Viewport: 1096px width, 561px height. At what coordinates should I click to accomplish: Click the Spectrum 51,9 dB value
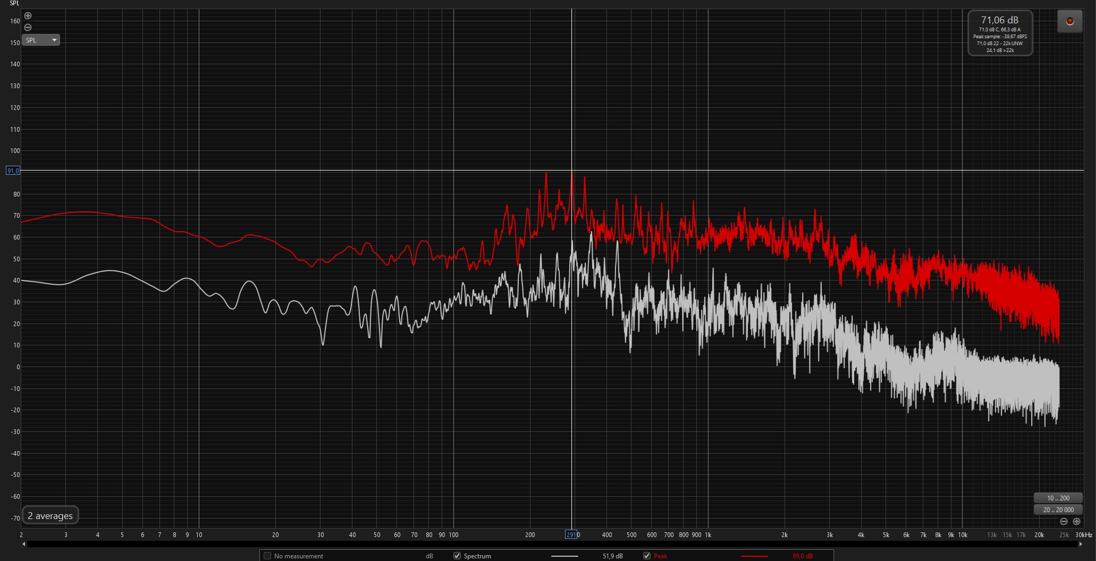pos(612,556)
